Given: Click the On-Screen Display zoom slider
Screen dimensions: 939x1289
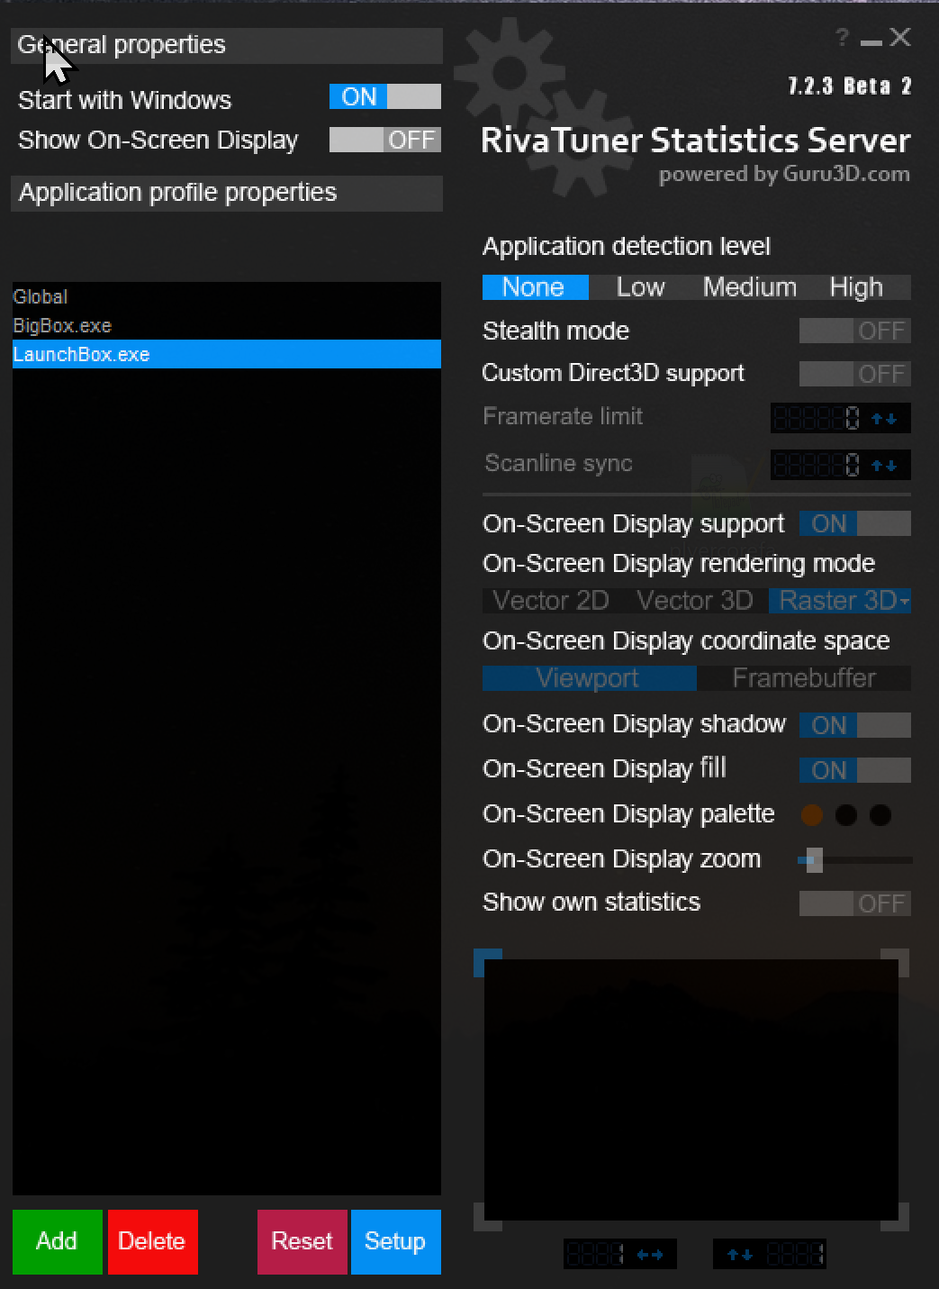Looking at the screenshot, I should 855,860.
